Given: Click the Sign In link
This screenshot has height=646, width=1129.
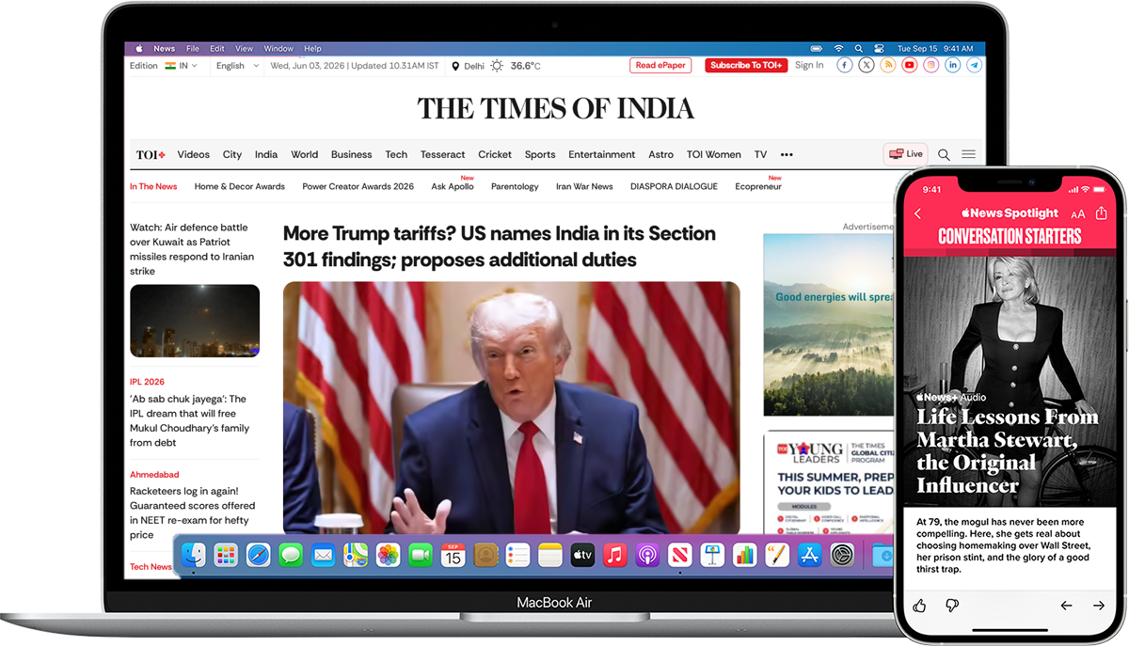Looking at the screenshot, I should click(x=809, y=65).
